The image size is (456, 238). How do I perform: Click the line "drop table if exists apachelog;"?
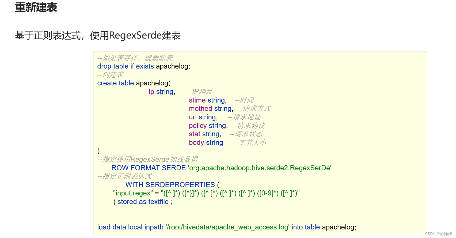(x=144, y=66)
